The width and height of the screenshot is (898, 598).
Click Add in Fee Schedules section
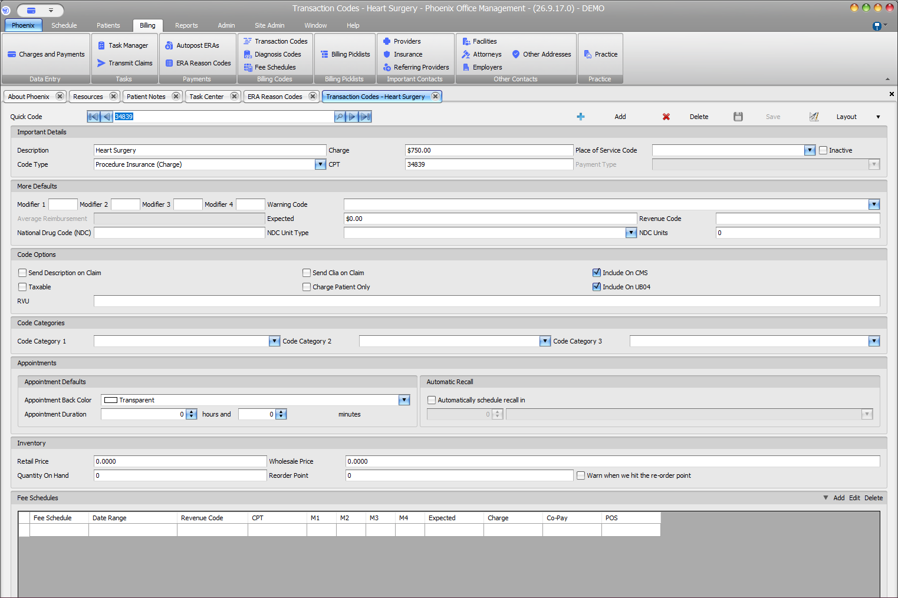point(839,498)
